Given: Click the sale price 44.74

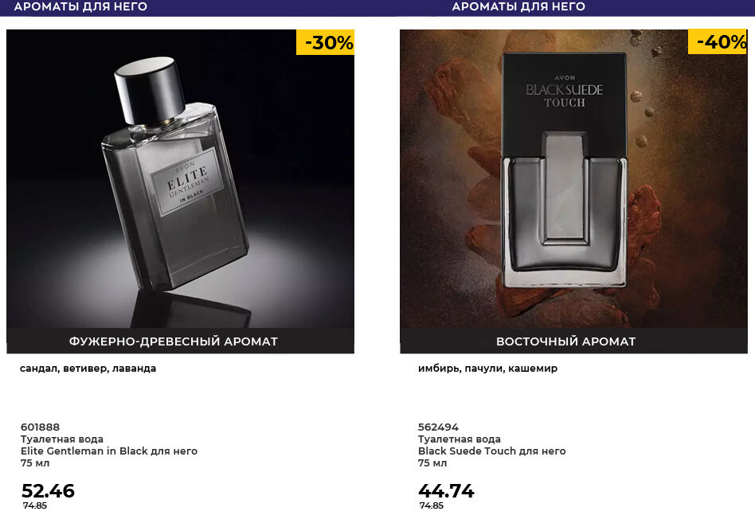Looking at the screenshot, I should (446, 491).
